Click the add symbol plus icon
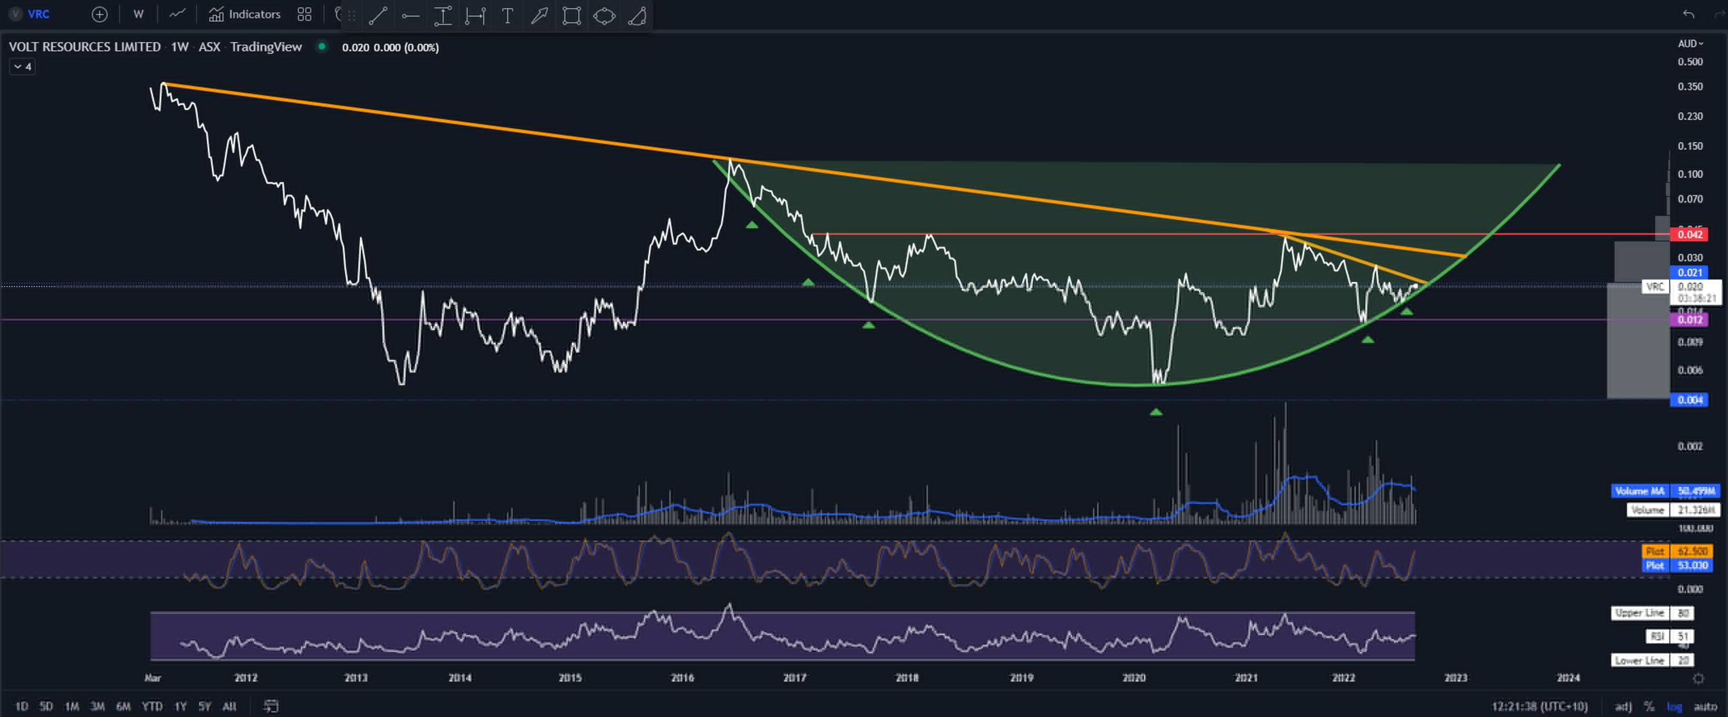Viewport: 1728px width, 717px height. [99, 14]
